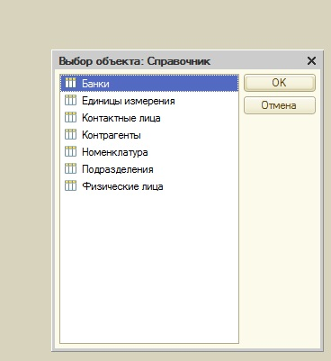Click the catalog icon beside Физические лица

tap(70, 185)
